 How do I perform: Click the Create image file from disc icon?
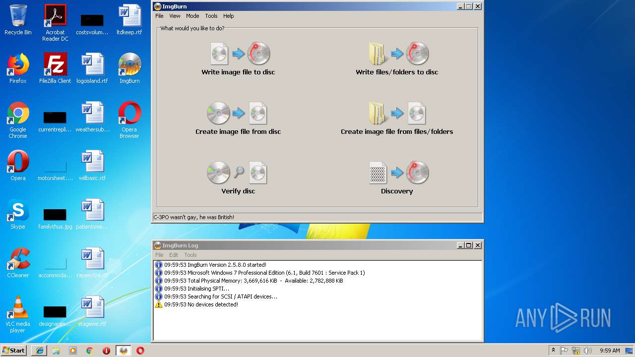(237, 113)
